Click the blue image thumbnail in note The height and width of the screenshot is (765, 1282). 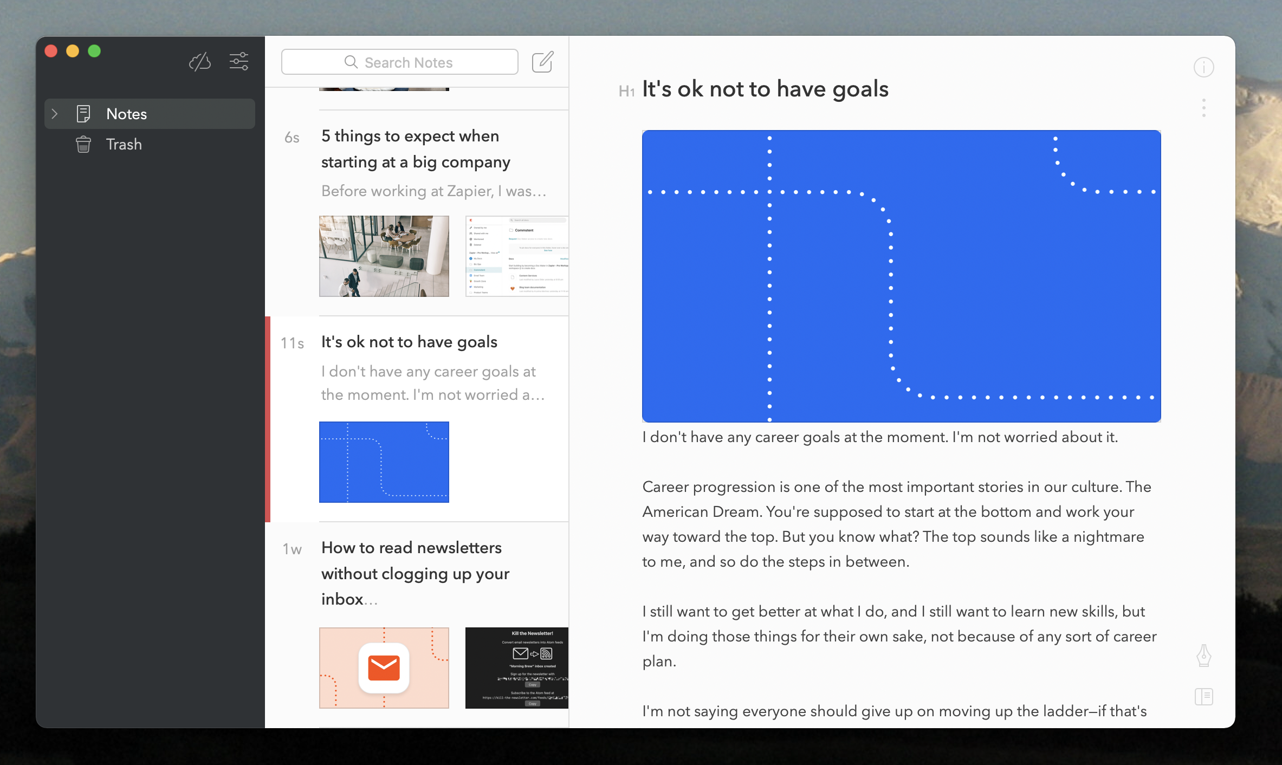pyautogui.click(x=384, y=462)
